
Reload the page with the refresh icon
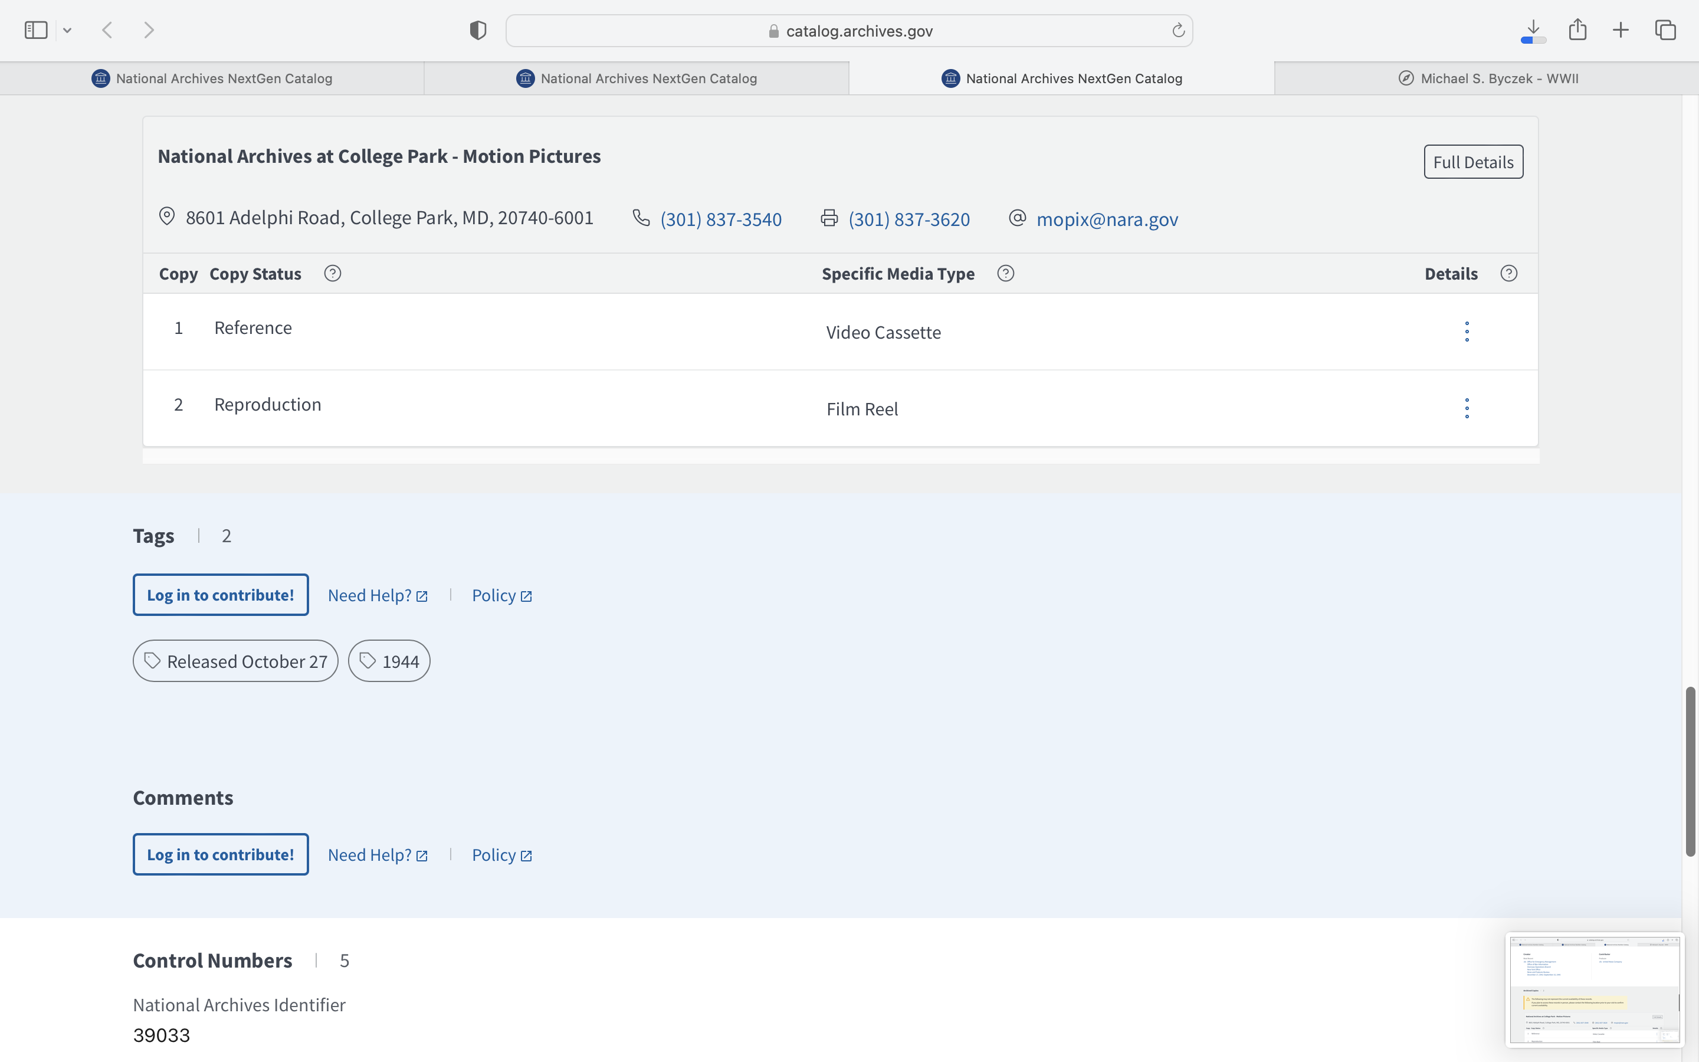tap(1178, 30)
